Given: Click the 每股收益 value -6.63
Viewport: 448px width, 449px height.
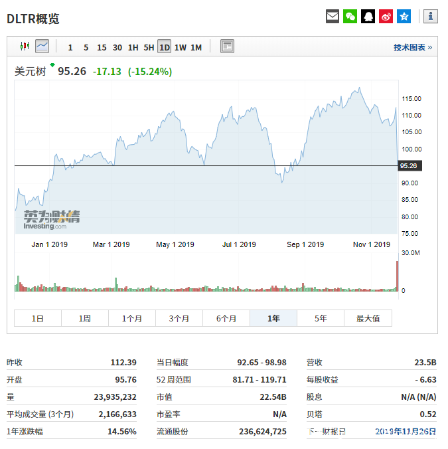Looking at the screenshot, I should coord(425,379).
